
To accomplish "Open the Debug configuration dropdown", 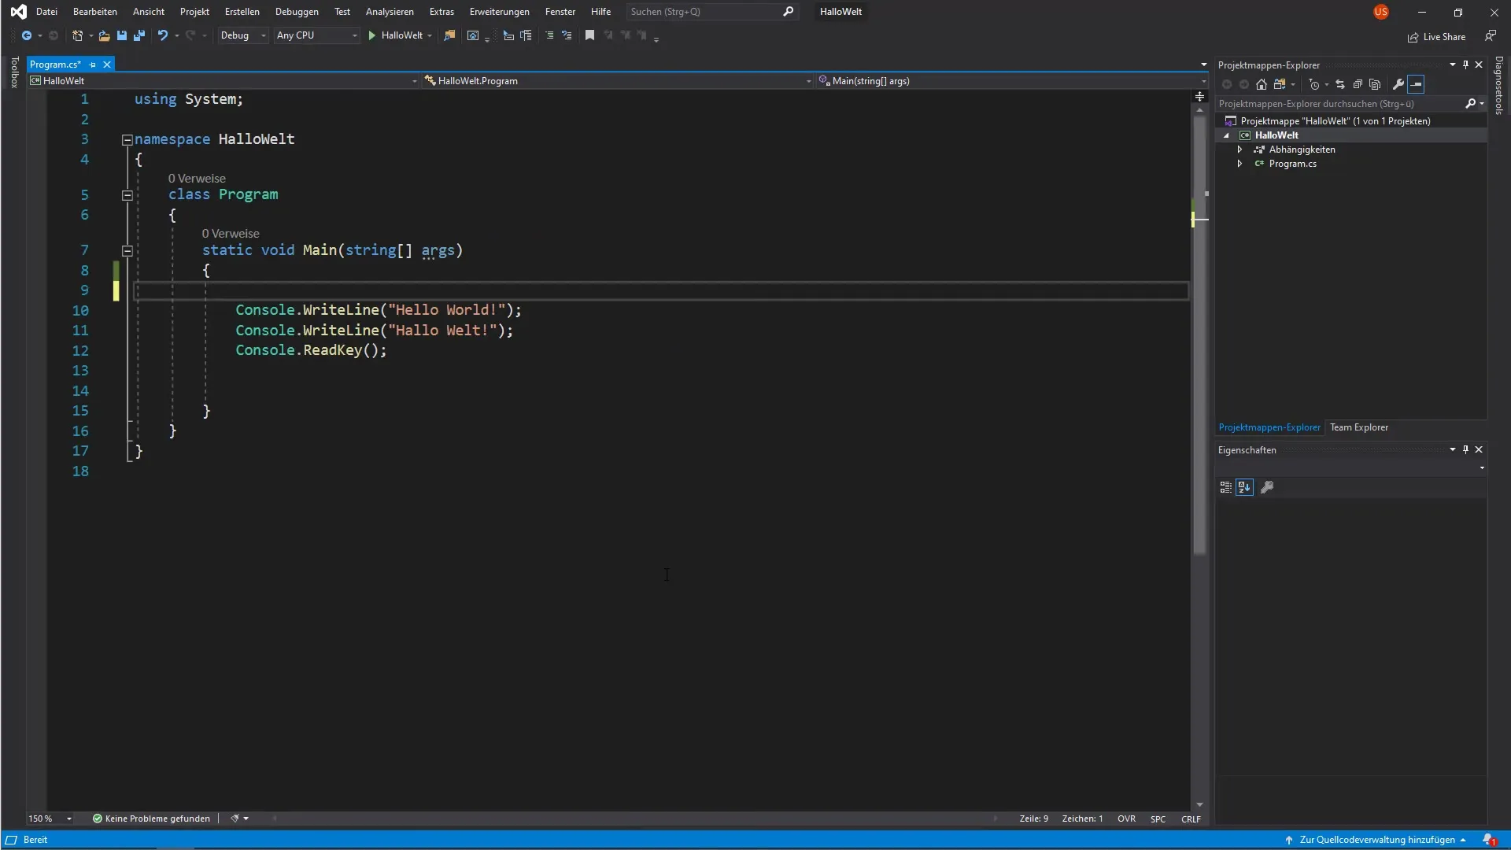I will [242, 35].
